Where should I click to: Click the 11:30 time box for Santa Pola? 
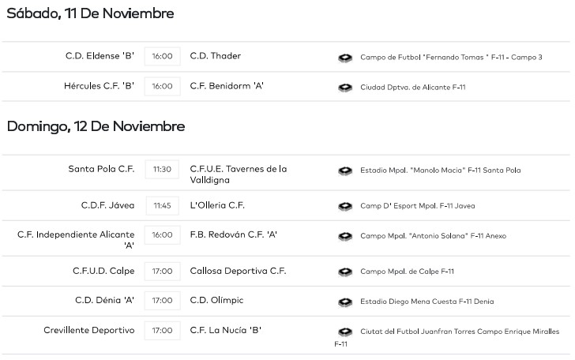[162, 170]
